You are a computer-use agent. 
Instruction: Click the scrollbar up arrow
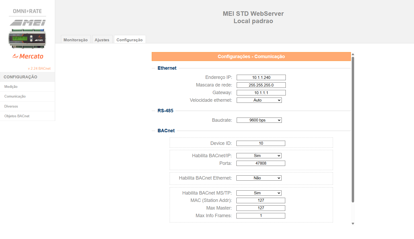click(x=353, y=54)
